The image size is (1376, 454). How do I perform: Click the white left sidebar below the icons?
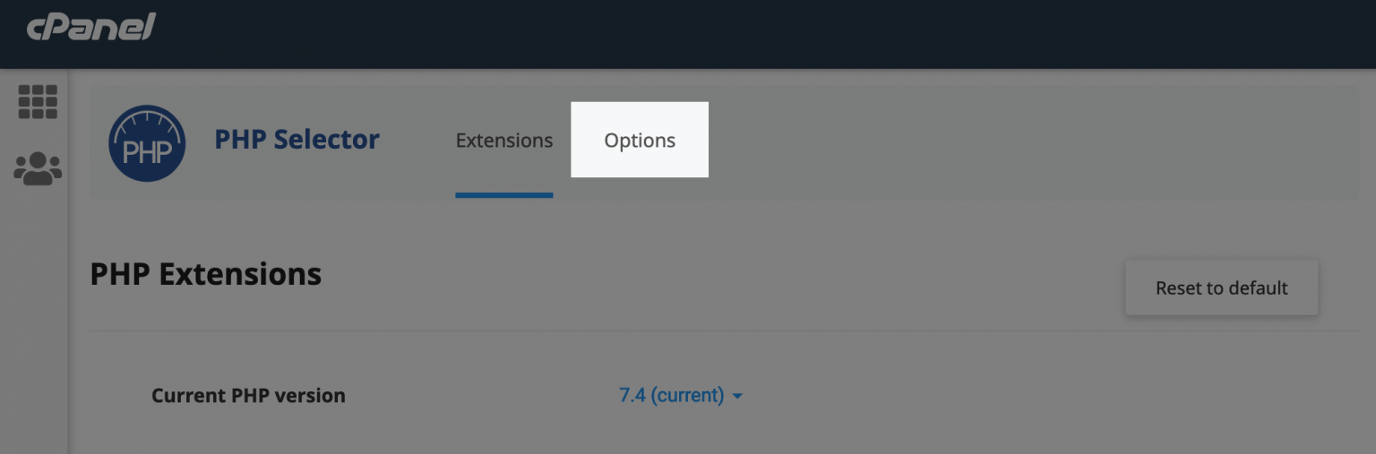[34, 340]
